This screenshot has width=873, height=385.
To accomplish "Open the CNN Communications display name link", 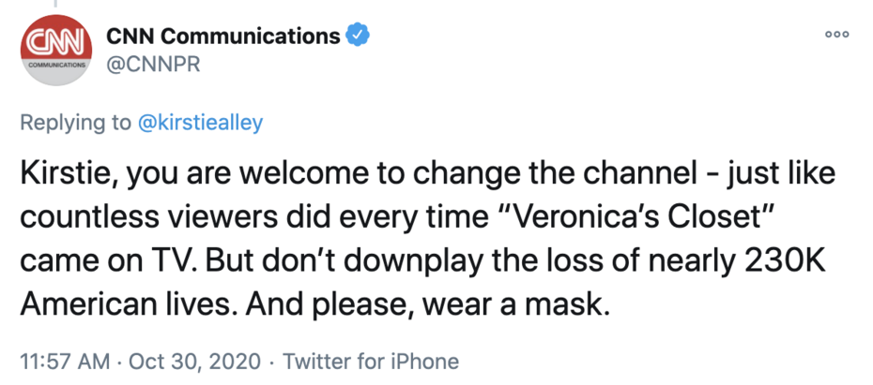I will click(223, 37).
